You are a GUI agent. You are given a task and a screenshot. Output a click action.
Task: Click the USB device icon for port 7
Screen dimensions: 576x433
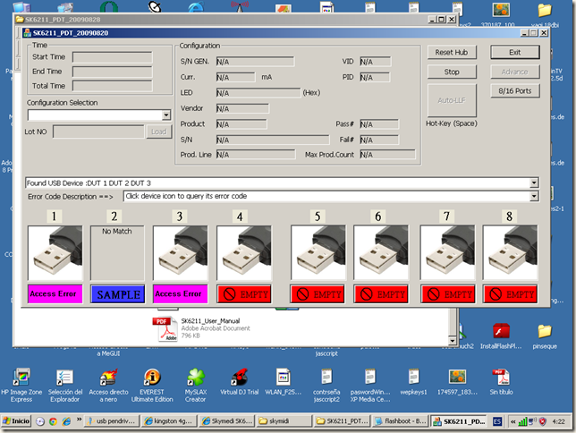pyautogui.click(x=447, y=253)
